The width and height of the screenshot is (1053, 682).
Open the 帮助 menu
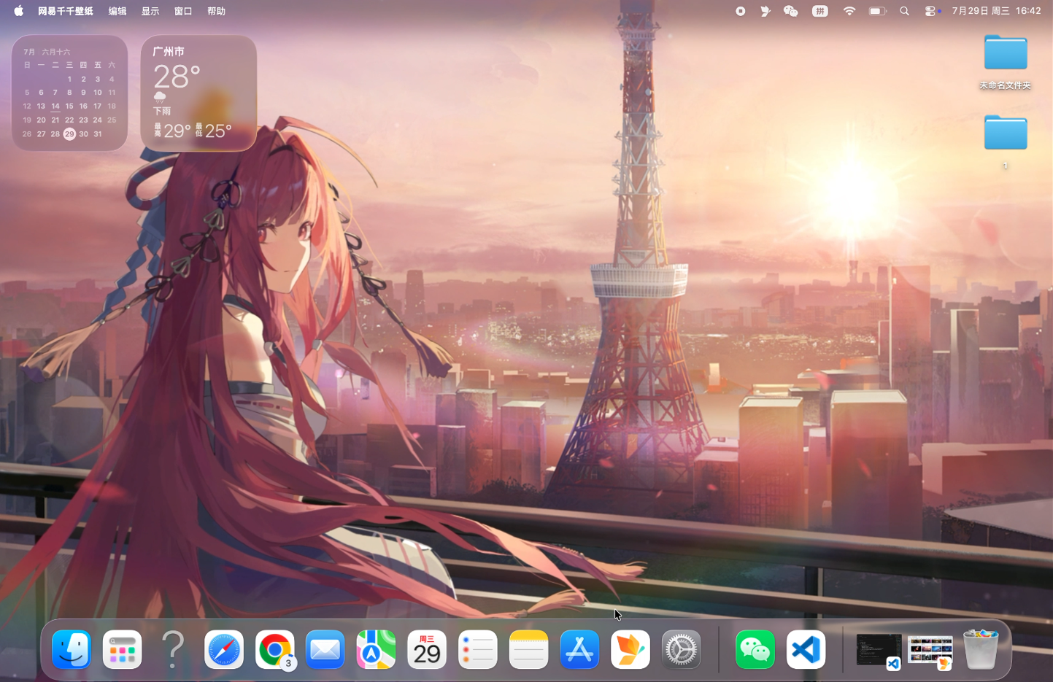coord(216,11)
